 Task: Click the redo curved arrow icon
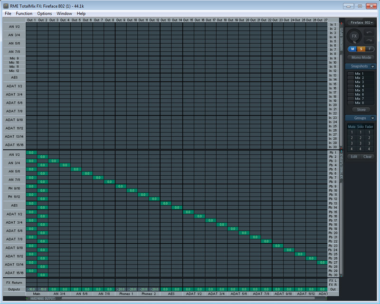click(x=369, y=40)
